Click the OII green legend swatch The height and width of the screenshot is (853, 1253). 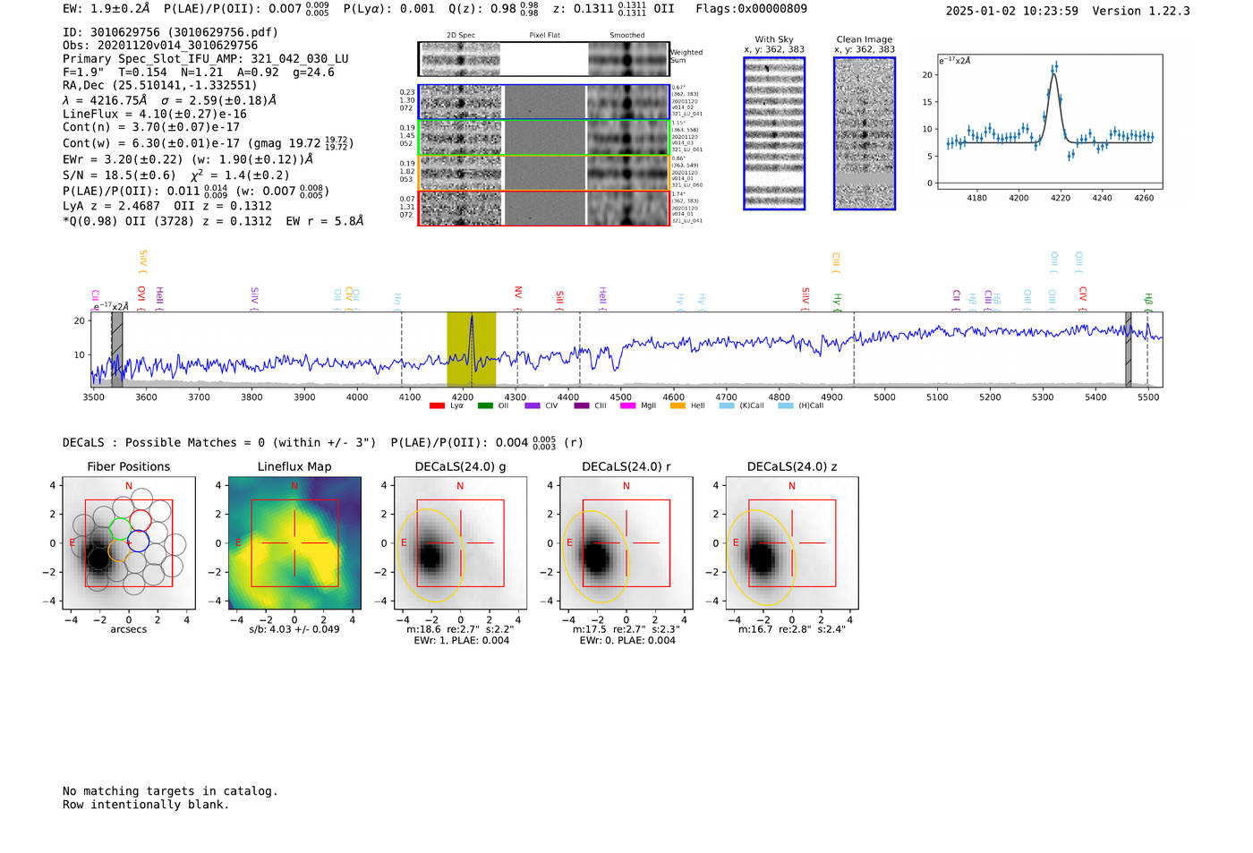pyautogui.click(x=485, y=406)
